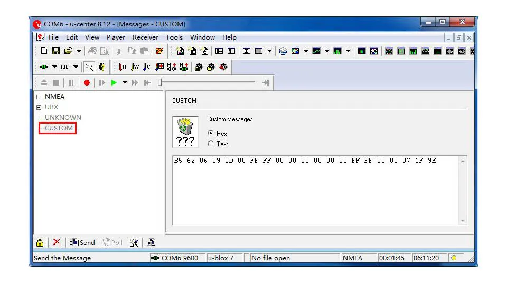Image resolution: width=507 pixels, height=283 pixels.
Task: Click the scissors Cut icon
Action: 119,51
